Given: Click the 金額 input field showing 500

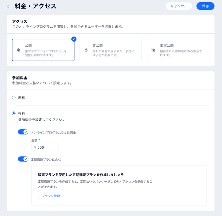Looking at the screenshot, I should [45, 147].
